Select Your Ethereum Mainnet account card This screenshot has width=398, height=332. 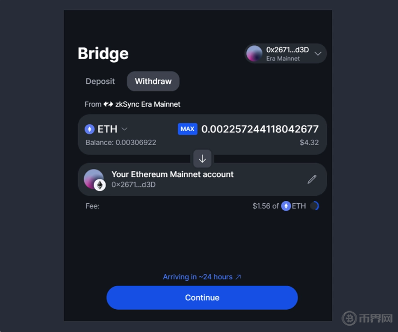[202, 179]
